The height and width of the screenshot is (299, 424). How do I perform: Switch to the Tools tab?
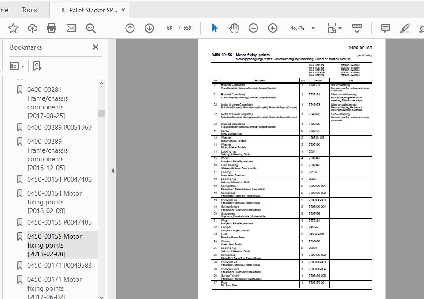pyautogui.click(x=29, y=10)
